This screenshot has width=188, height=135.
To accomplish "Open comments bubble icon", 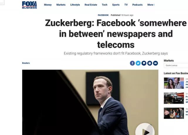I will 144,63.
